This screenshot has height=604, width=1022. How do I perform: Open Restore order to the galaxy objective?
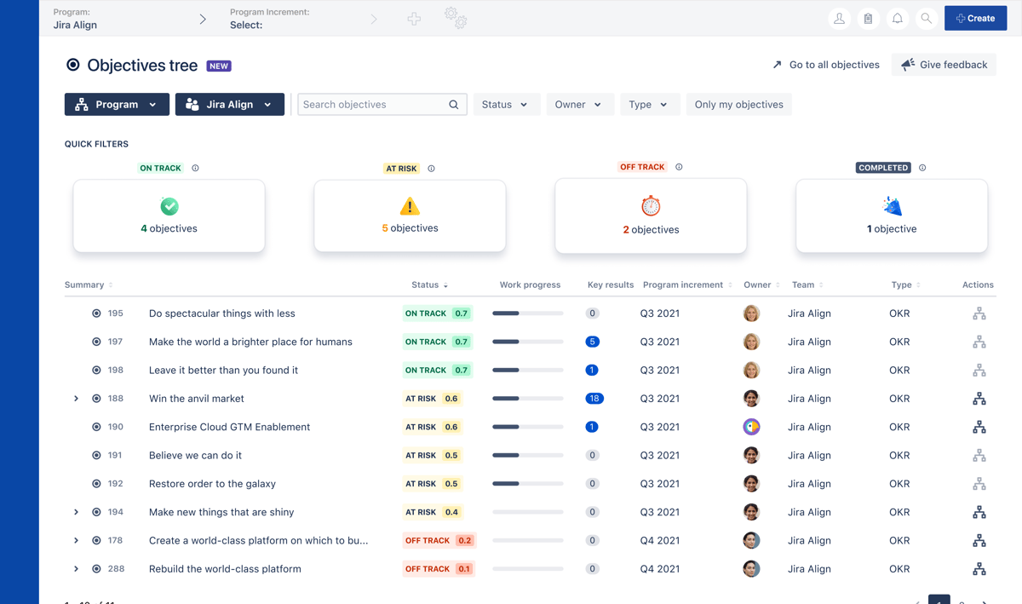pos(212,484)
